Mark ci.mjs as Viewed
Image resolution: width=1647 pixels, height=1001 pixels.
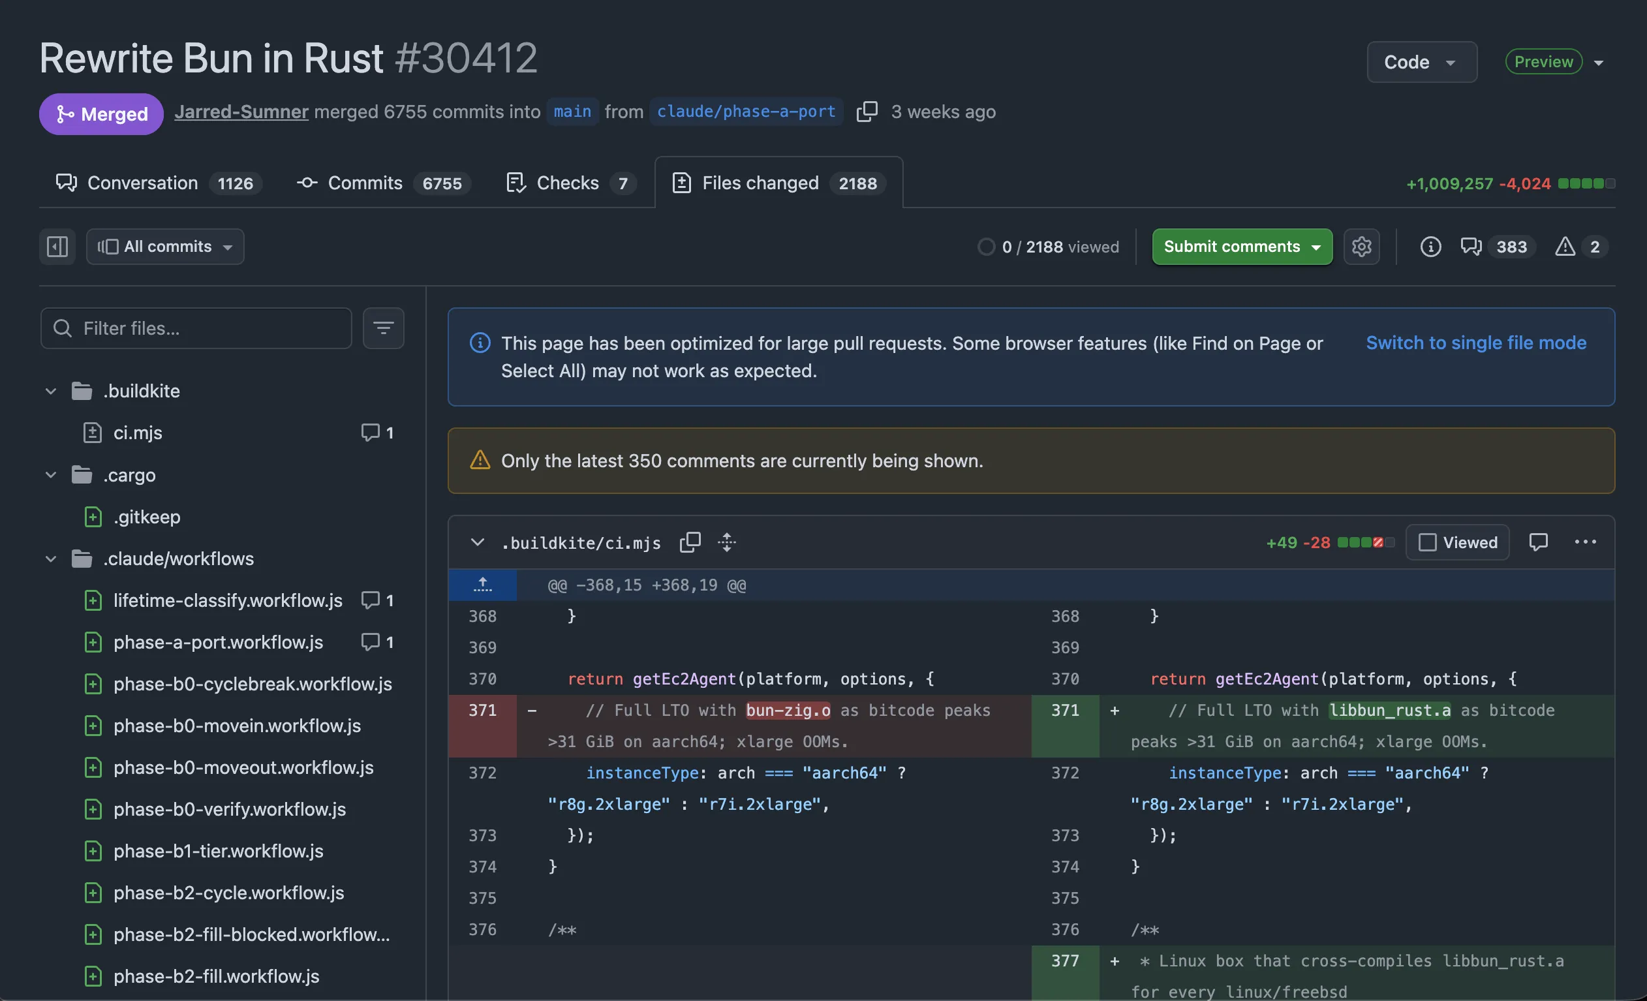1457,542
